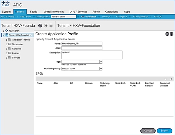
Task: Expand the Quick Start node
Action: tap(4, 31)
